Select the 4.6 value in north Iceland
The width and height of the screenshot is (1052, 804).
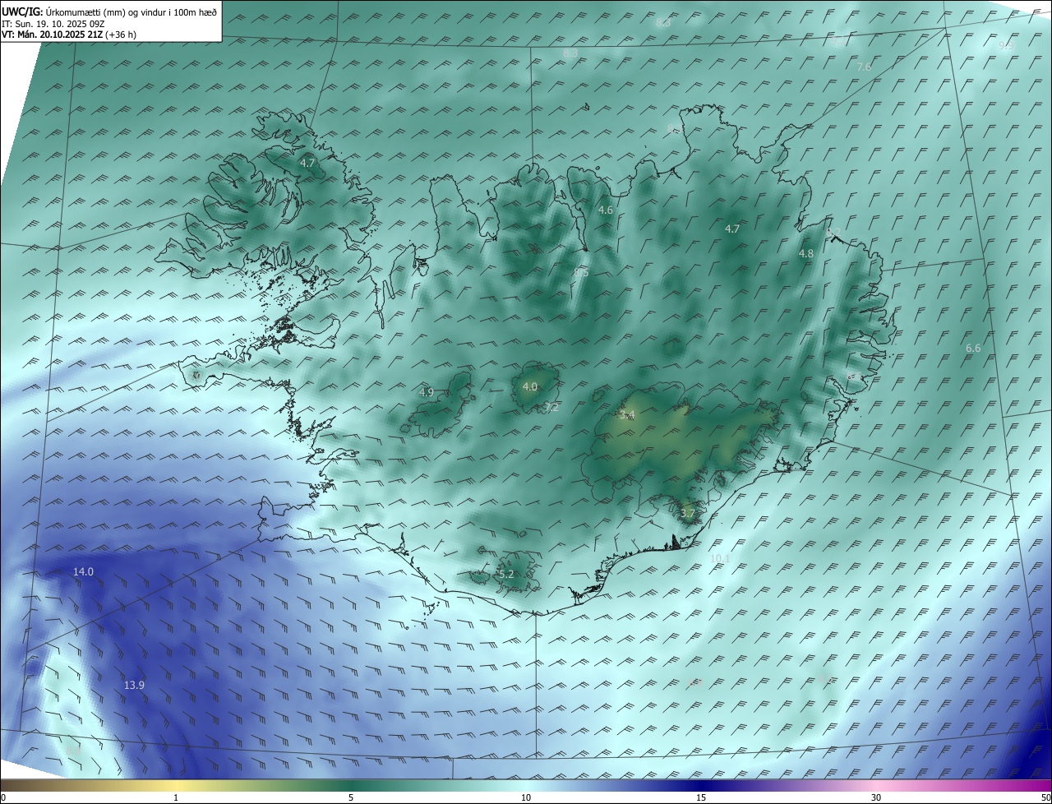click(x=606, y=210)
